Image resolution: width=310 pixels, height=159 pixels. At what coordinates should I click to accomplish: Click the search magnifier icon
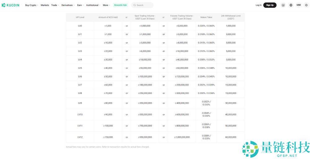(x=135, y=5)
